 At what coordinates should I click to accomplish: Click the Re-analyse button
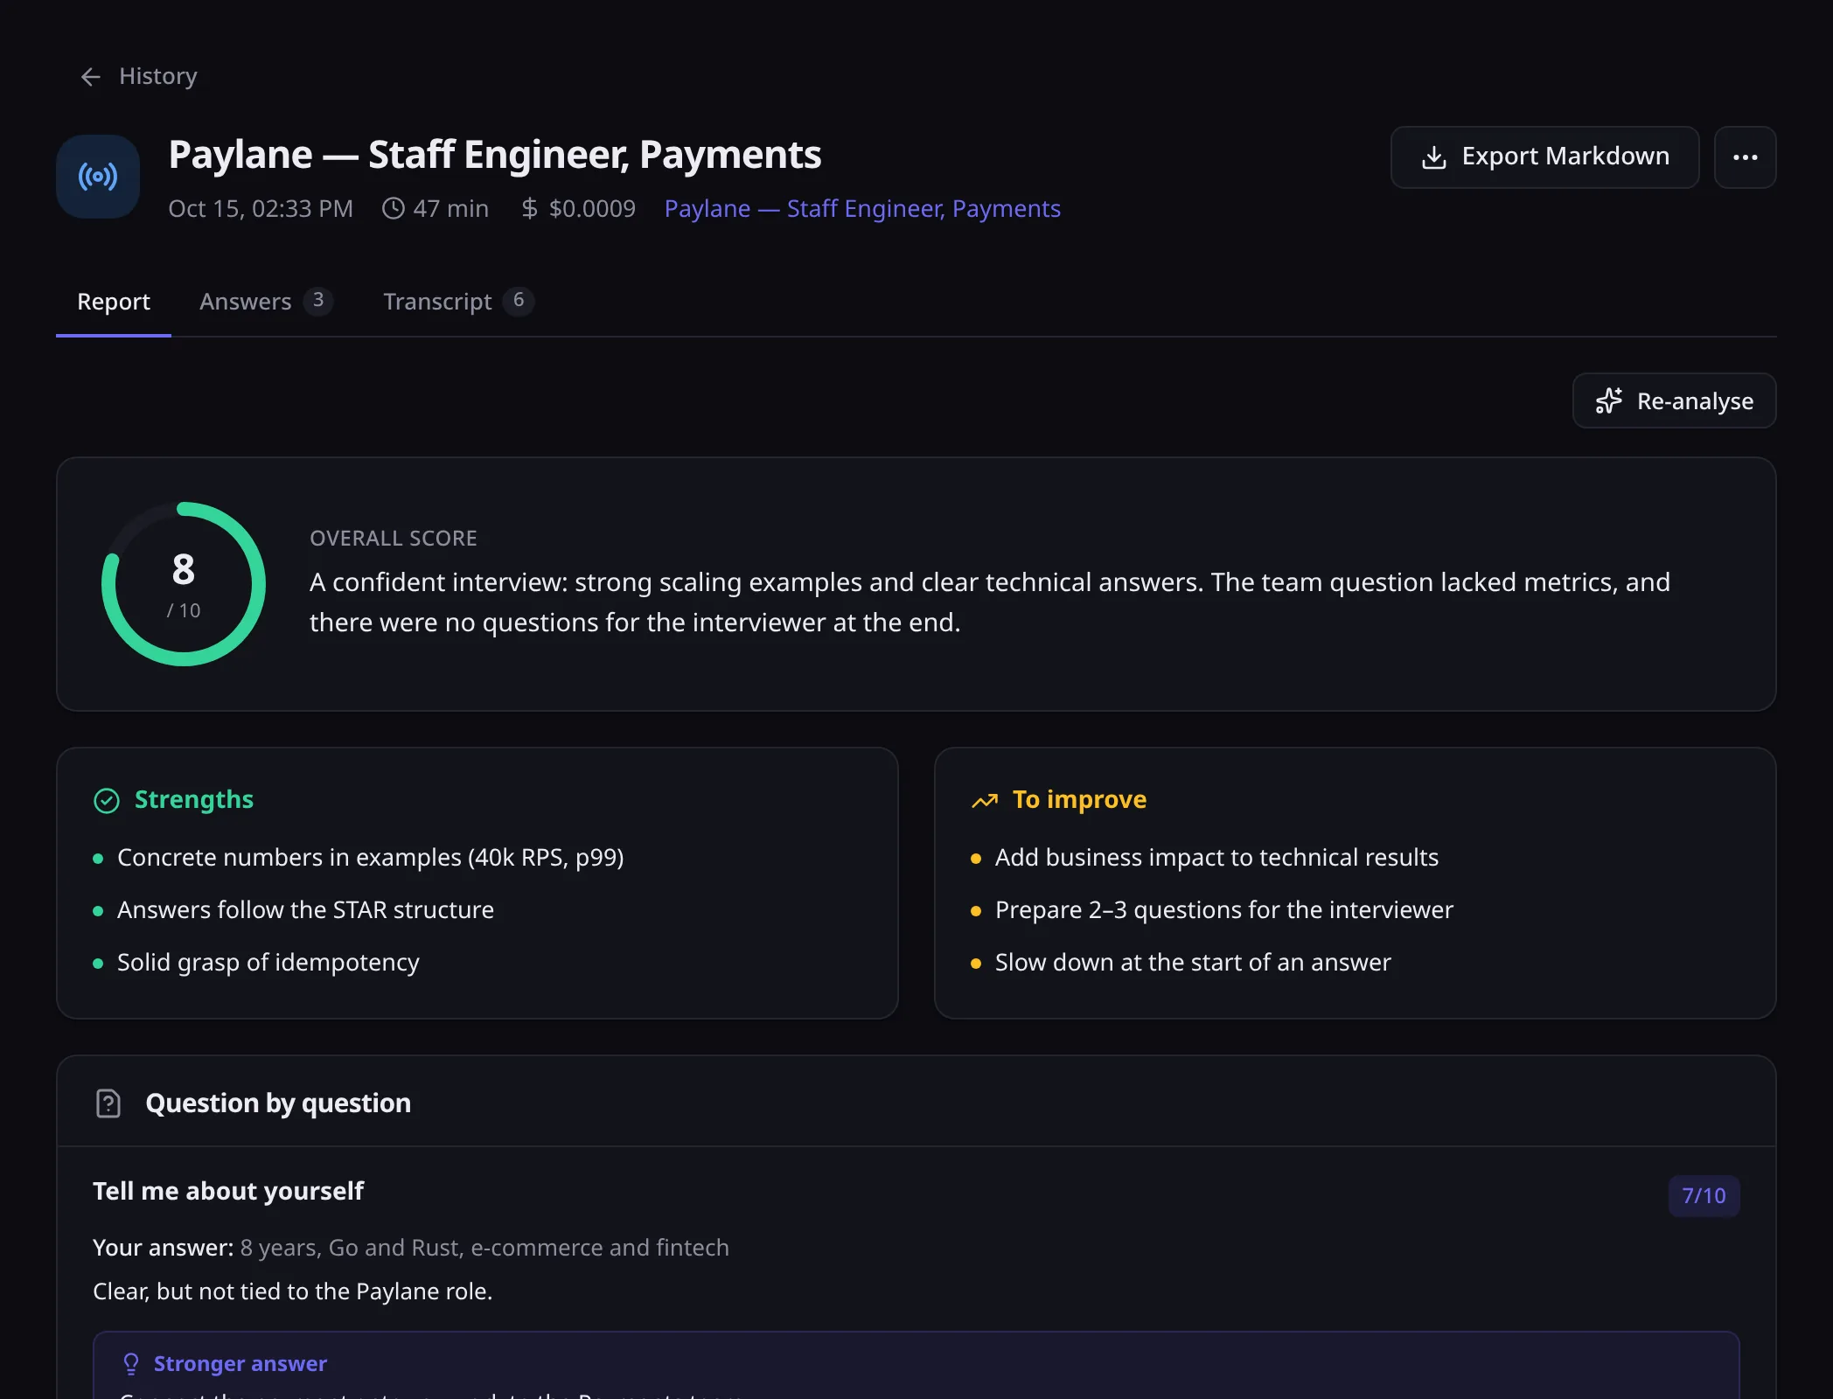coord(1674,400)
